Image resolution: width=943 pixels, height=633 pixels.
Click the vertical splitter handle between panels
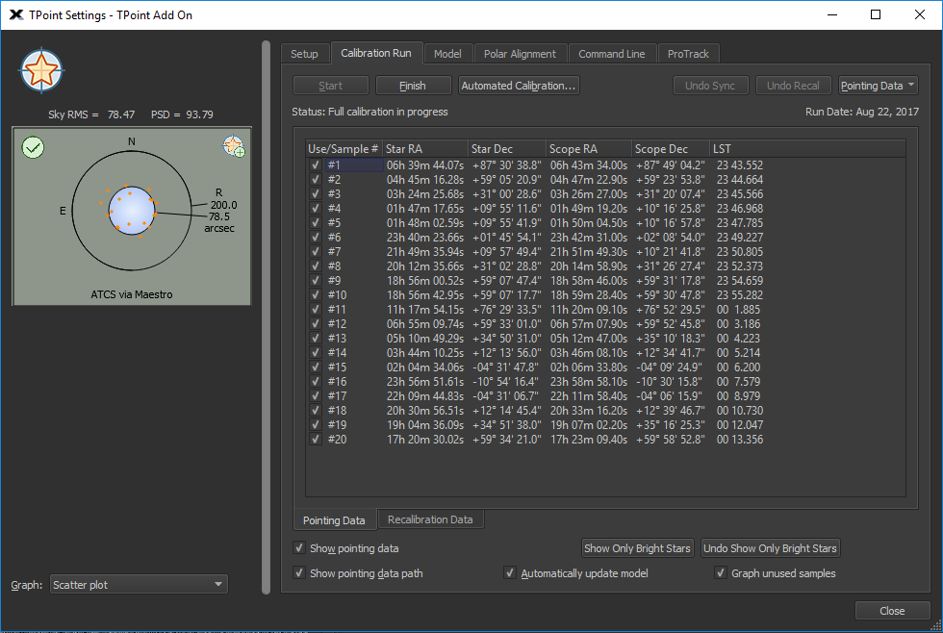(267, 317)
